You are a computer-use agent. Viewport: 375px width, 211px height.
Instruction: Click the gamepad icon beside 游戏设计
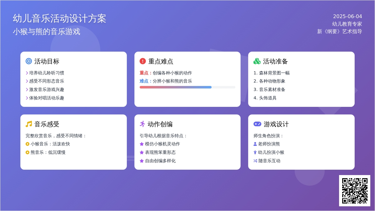[257, 124]
